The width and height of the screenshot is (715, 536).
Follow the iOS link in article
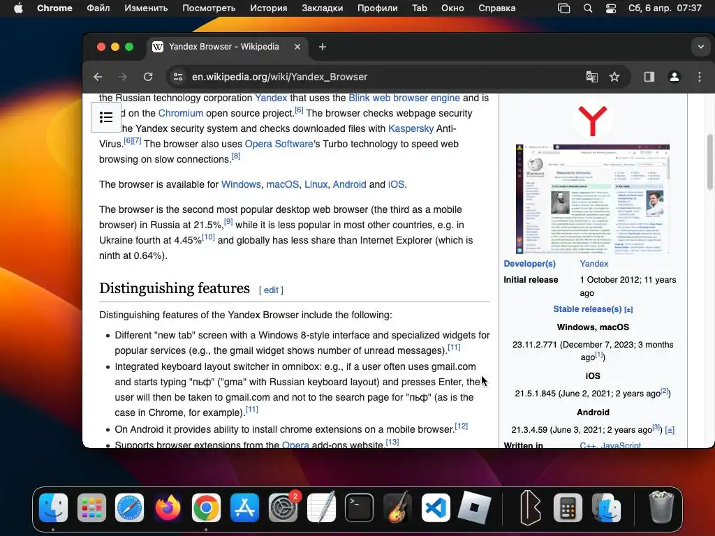(396, 184)
